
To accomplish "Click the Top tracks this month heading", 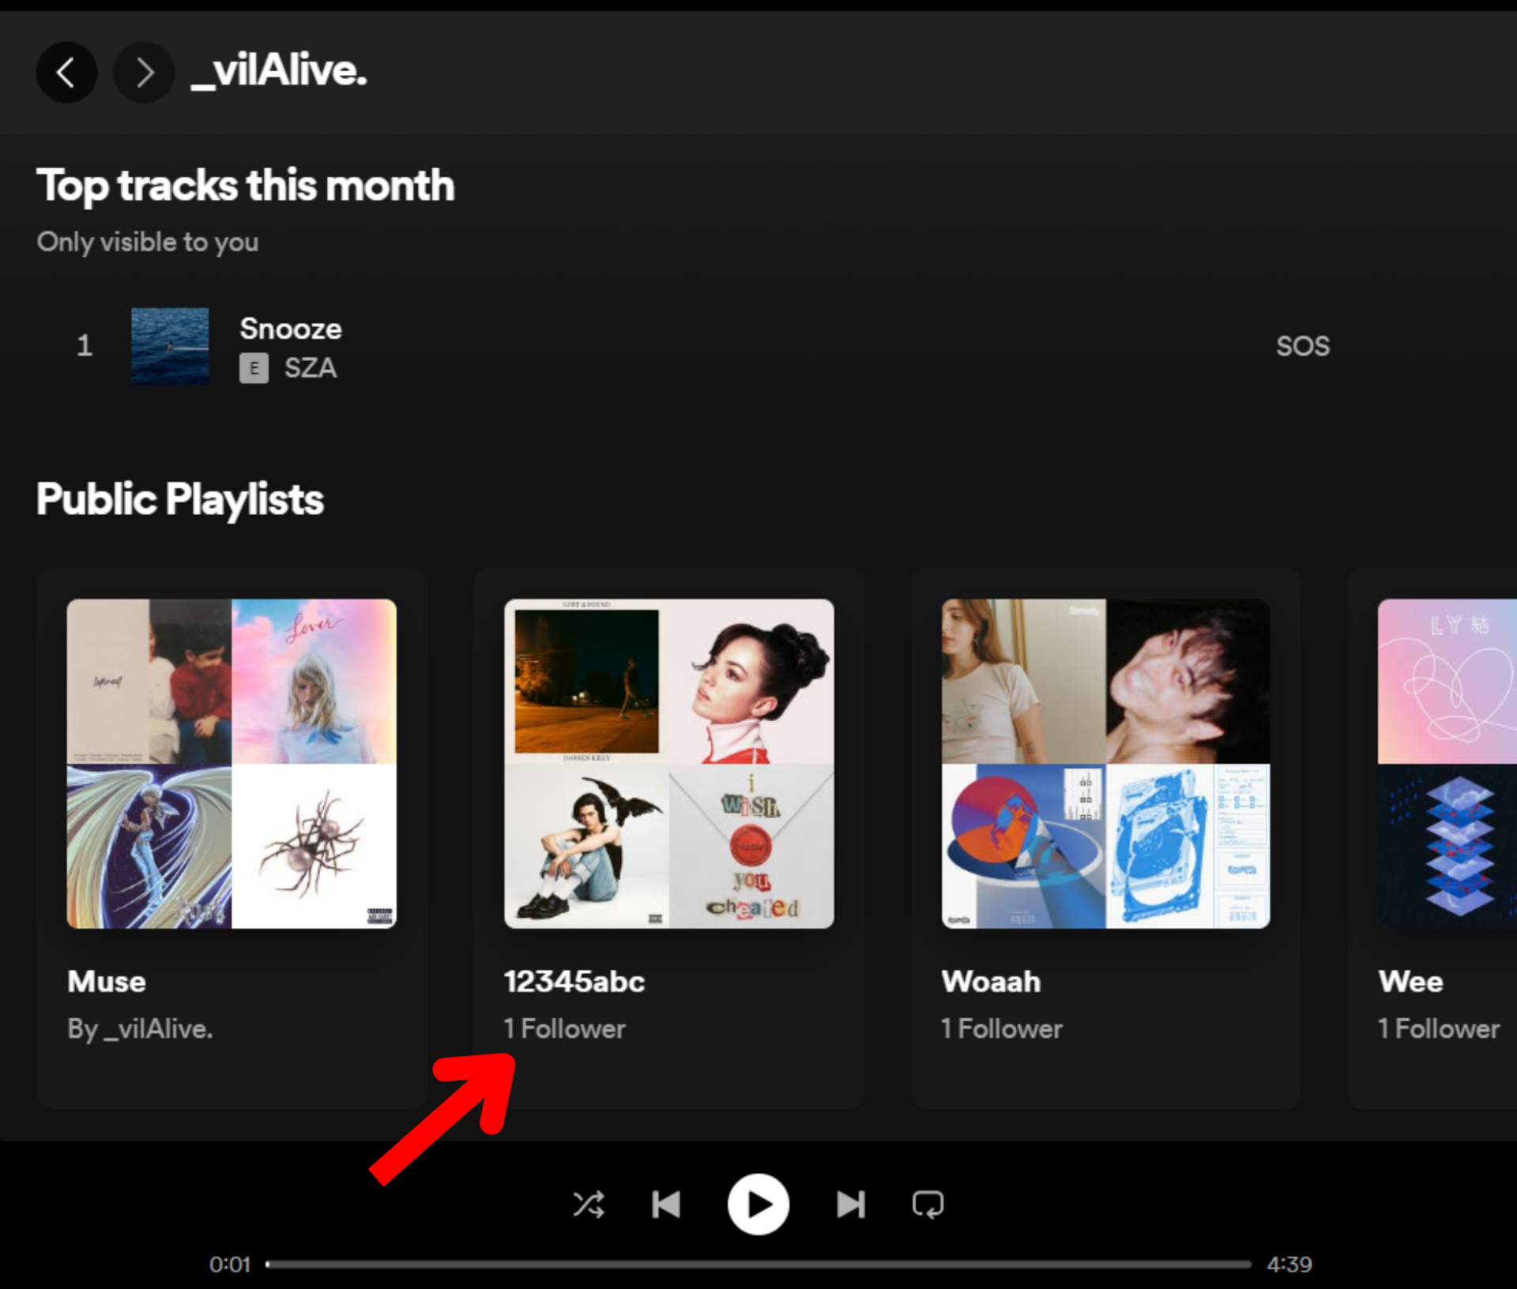I will tap(246, 186).
